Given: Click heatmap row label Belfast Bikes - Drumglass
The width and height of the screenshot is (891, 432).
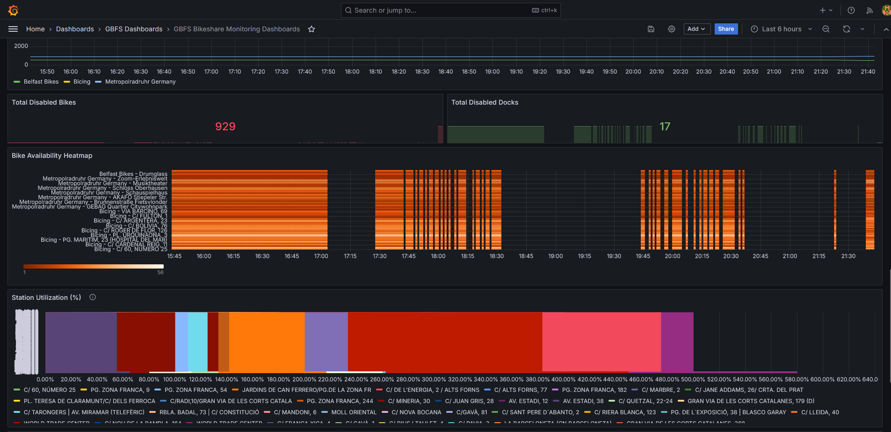Looking at the screenshot, I should click(x=133, y=174).
